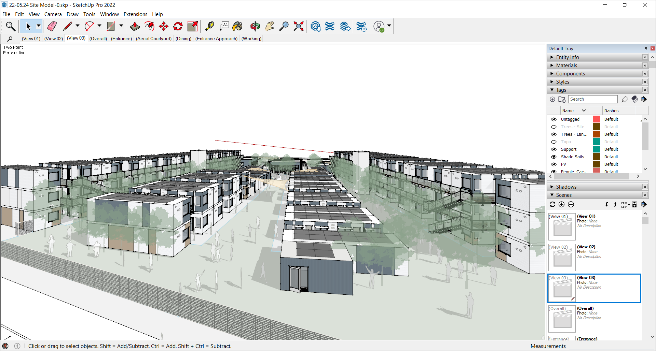The image size is (656, 351).
Task: Toggle Color by Tag icon
Action: 634,99
